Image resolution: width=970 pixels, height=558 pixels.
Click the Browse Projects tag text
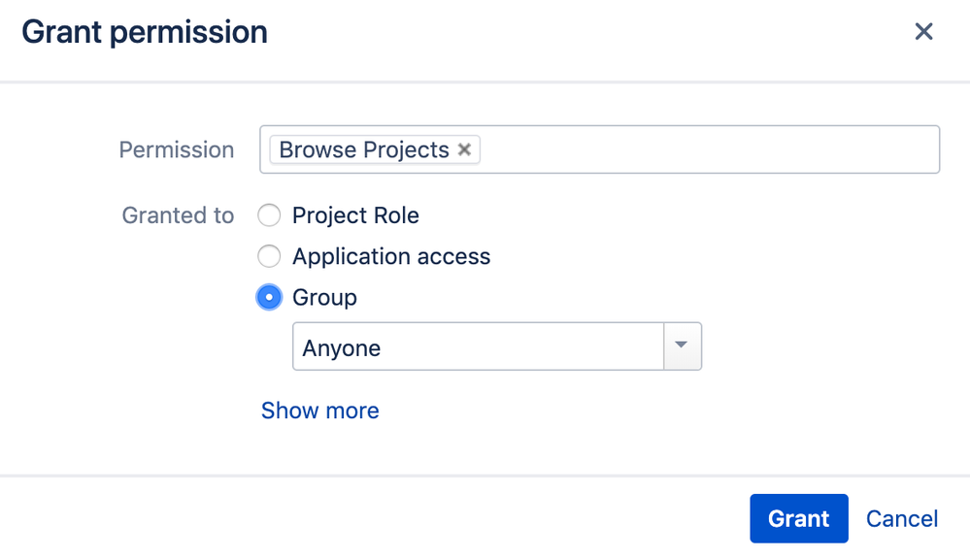pyautogui.click(x=363, y=149)
